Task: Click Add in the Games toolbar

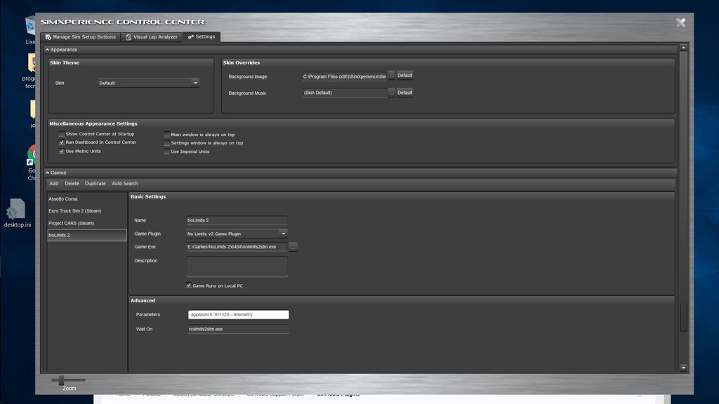Action: pyautogui.click(x=53, y=184)
